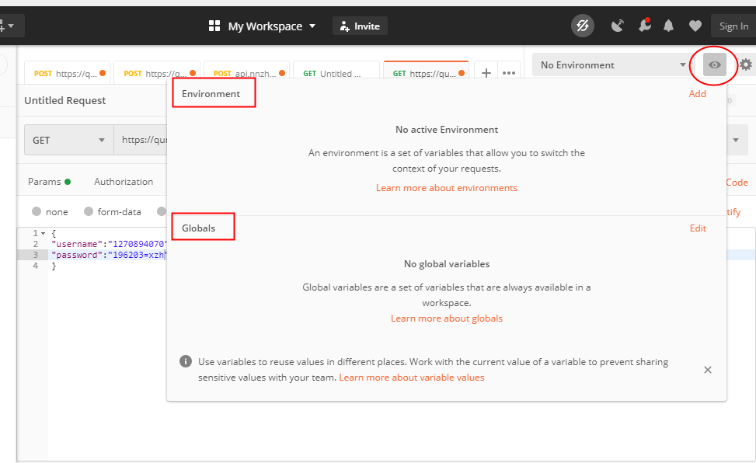Open the notifications bell
The height and width of the screenshot is (463, 756).
(668, 26)
